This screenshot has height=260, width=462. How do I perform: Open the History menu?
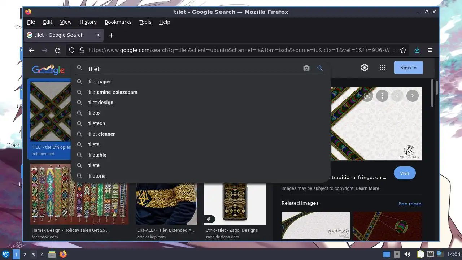(88, 22)
